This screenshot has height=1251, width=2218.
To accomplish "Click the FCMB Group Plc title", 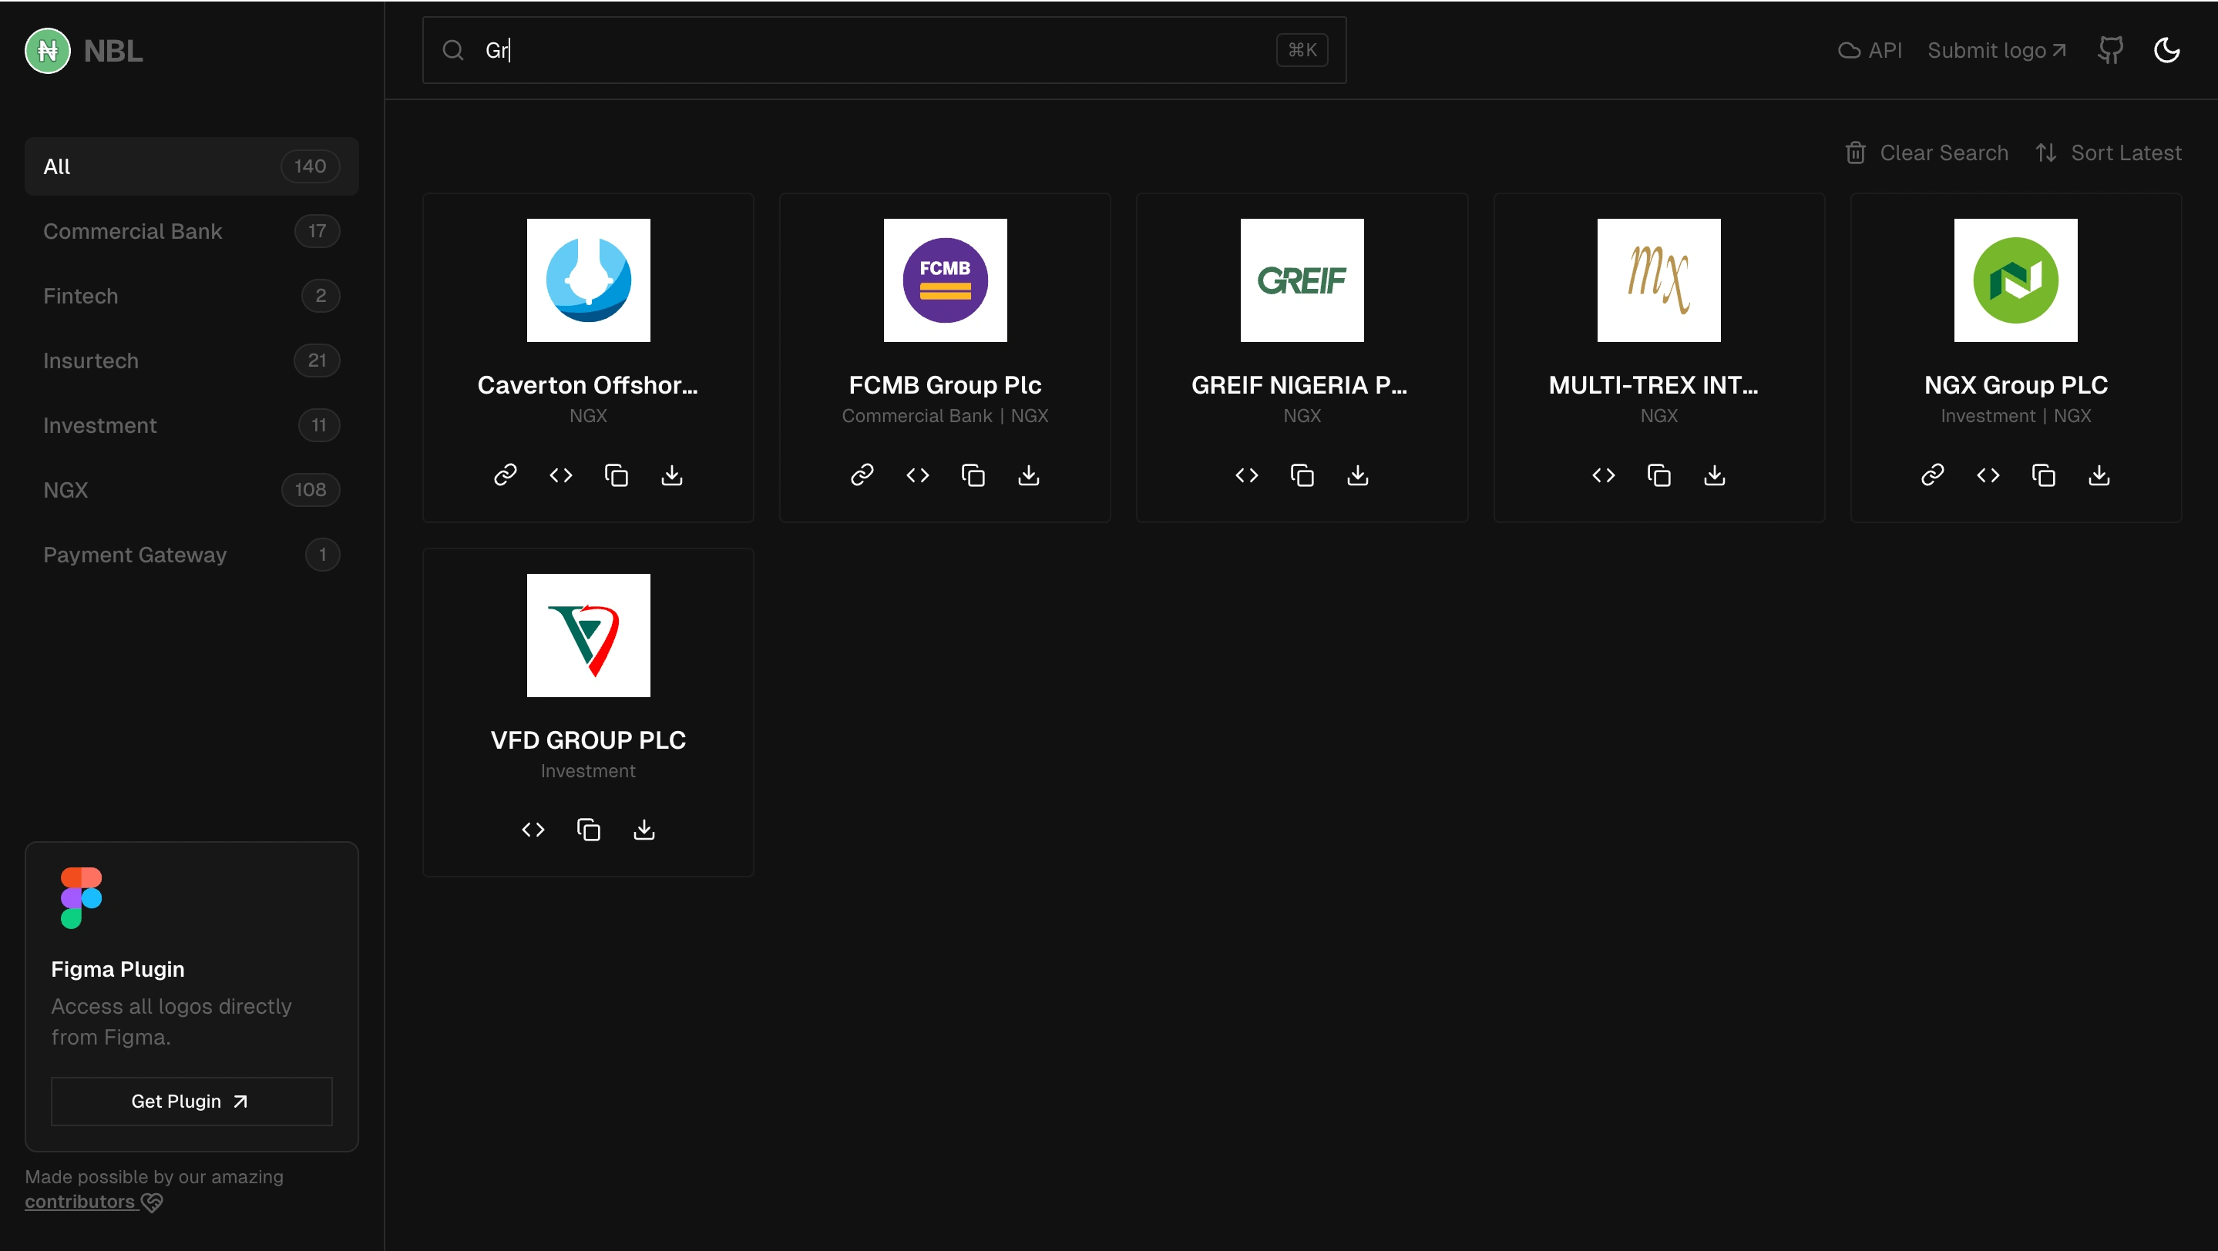I will coord(945,384).
